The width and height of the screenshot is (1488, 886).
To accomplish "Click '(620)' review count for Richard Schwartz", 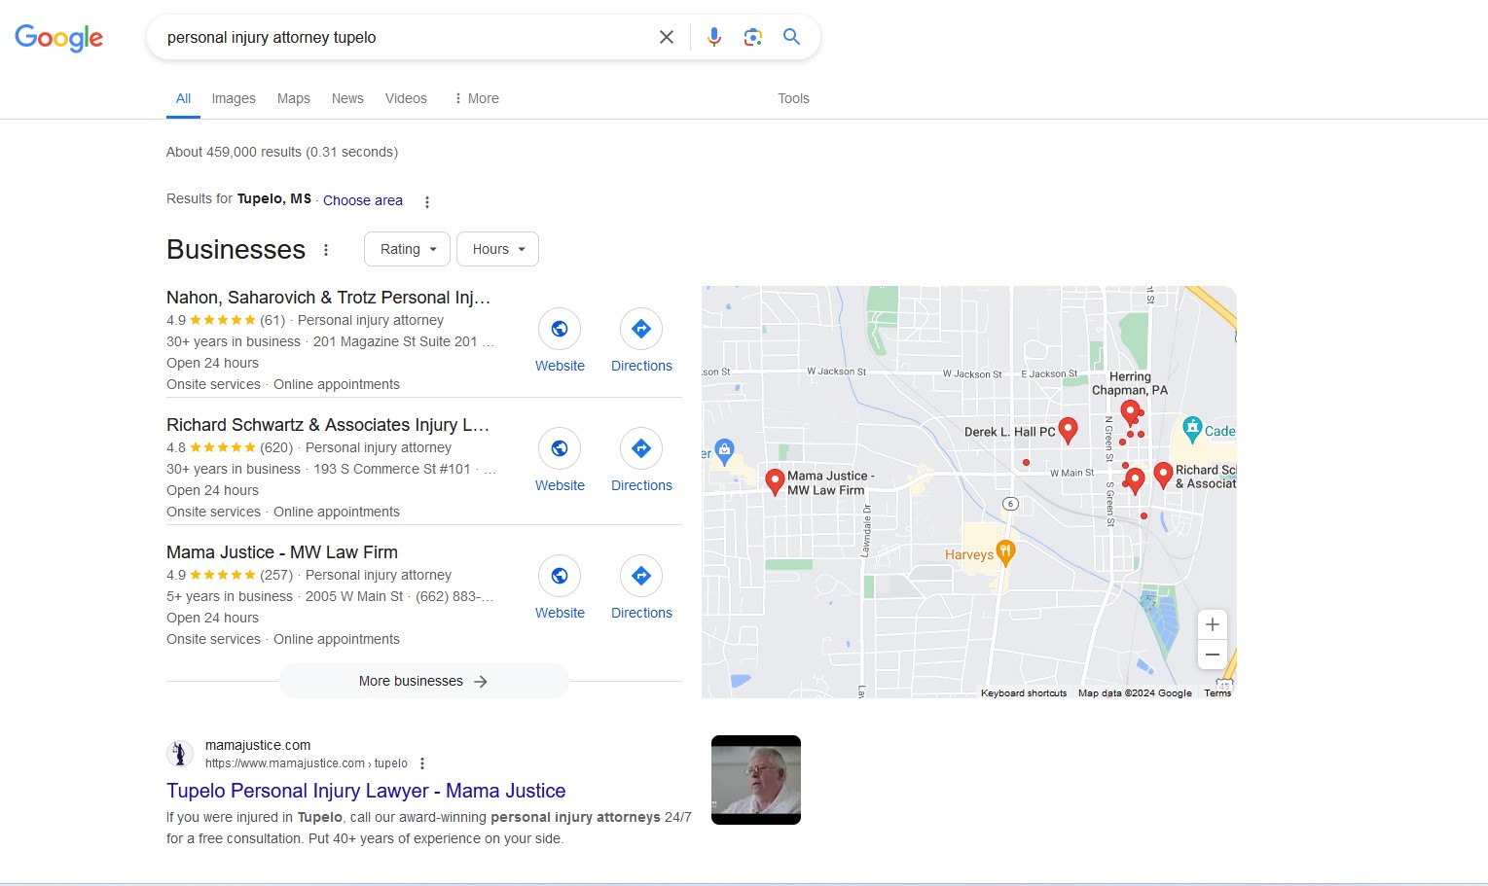I will coord(276,447).
